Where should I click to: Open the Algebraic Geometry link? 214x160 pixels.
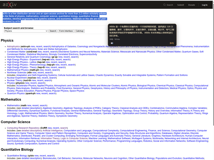[52, 108]
